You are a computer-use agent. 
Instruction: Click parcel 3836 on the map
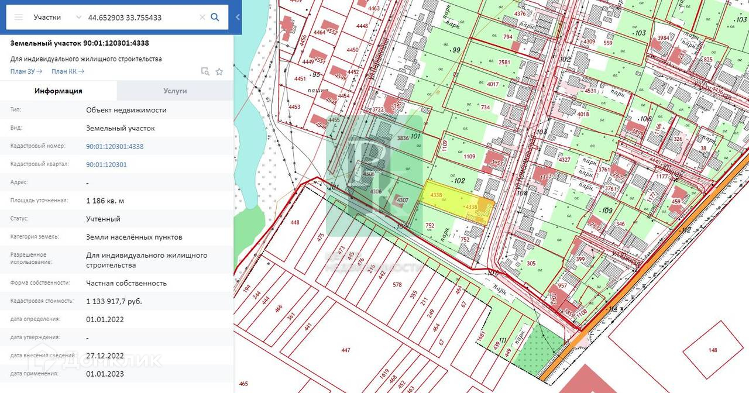coord(403,139)
